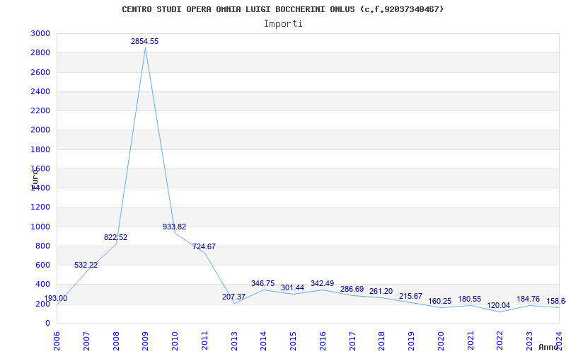This screenshot has width=566, height=354.
Task: Click the 2854.55 peak data label
Action: coord(145,42)
